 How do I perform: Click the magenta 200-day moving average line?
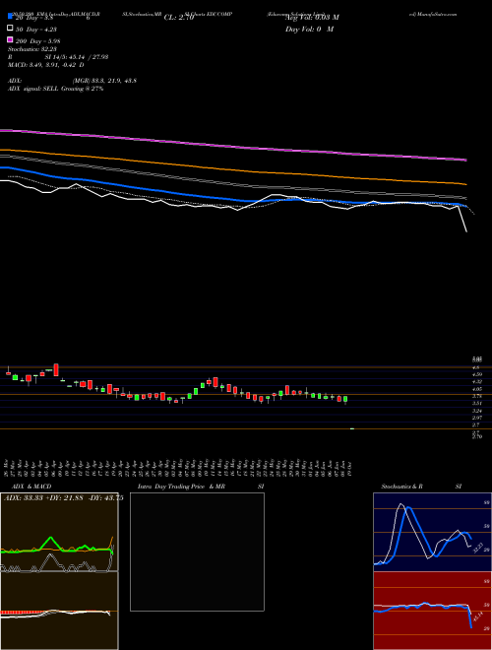pyautogui.click(x=233, y=146)
